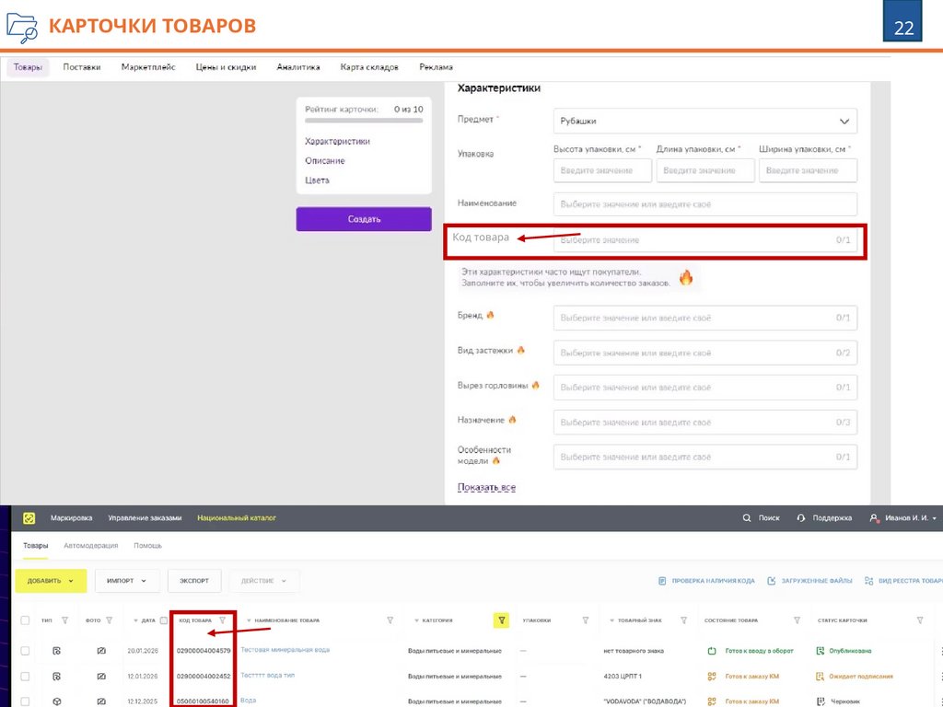Click ЗАГРУЖЕННЫЕ ФАЙЛЫ link
This screenshot has height=707, width=943.
pos(816,581)
